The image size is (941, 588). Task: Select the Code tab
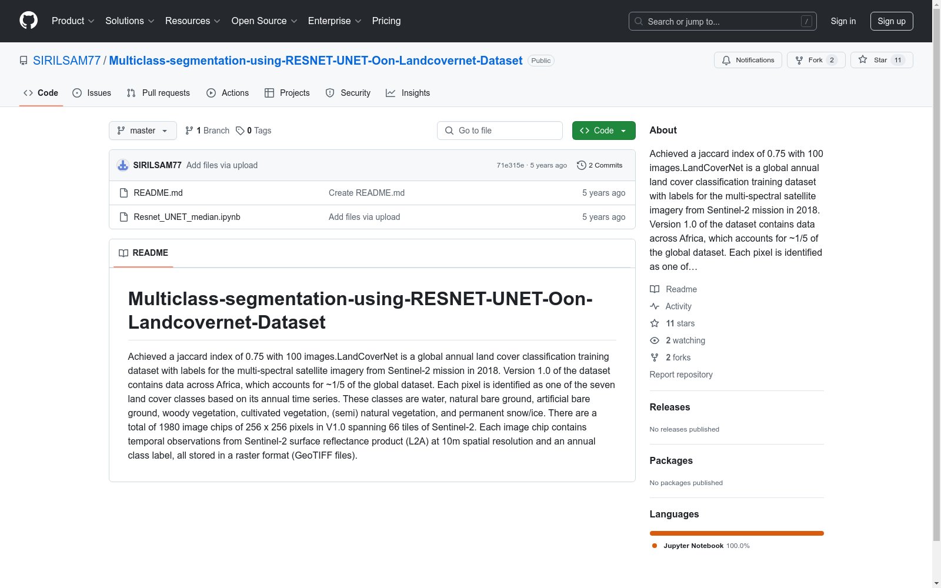pos(41,93)
